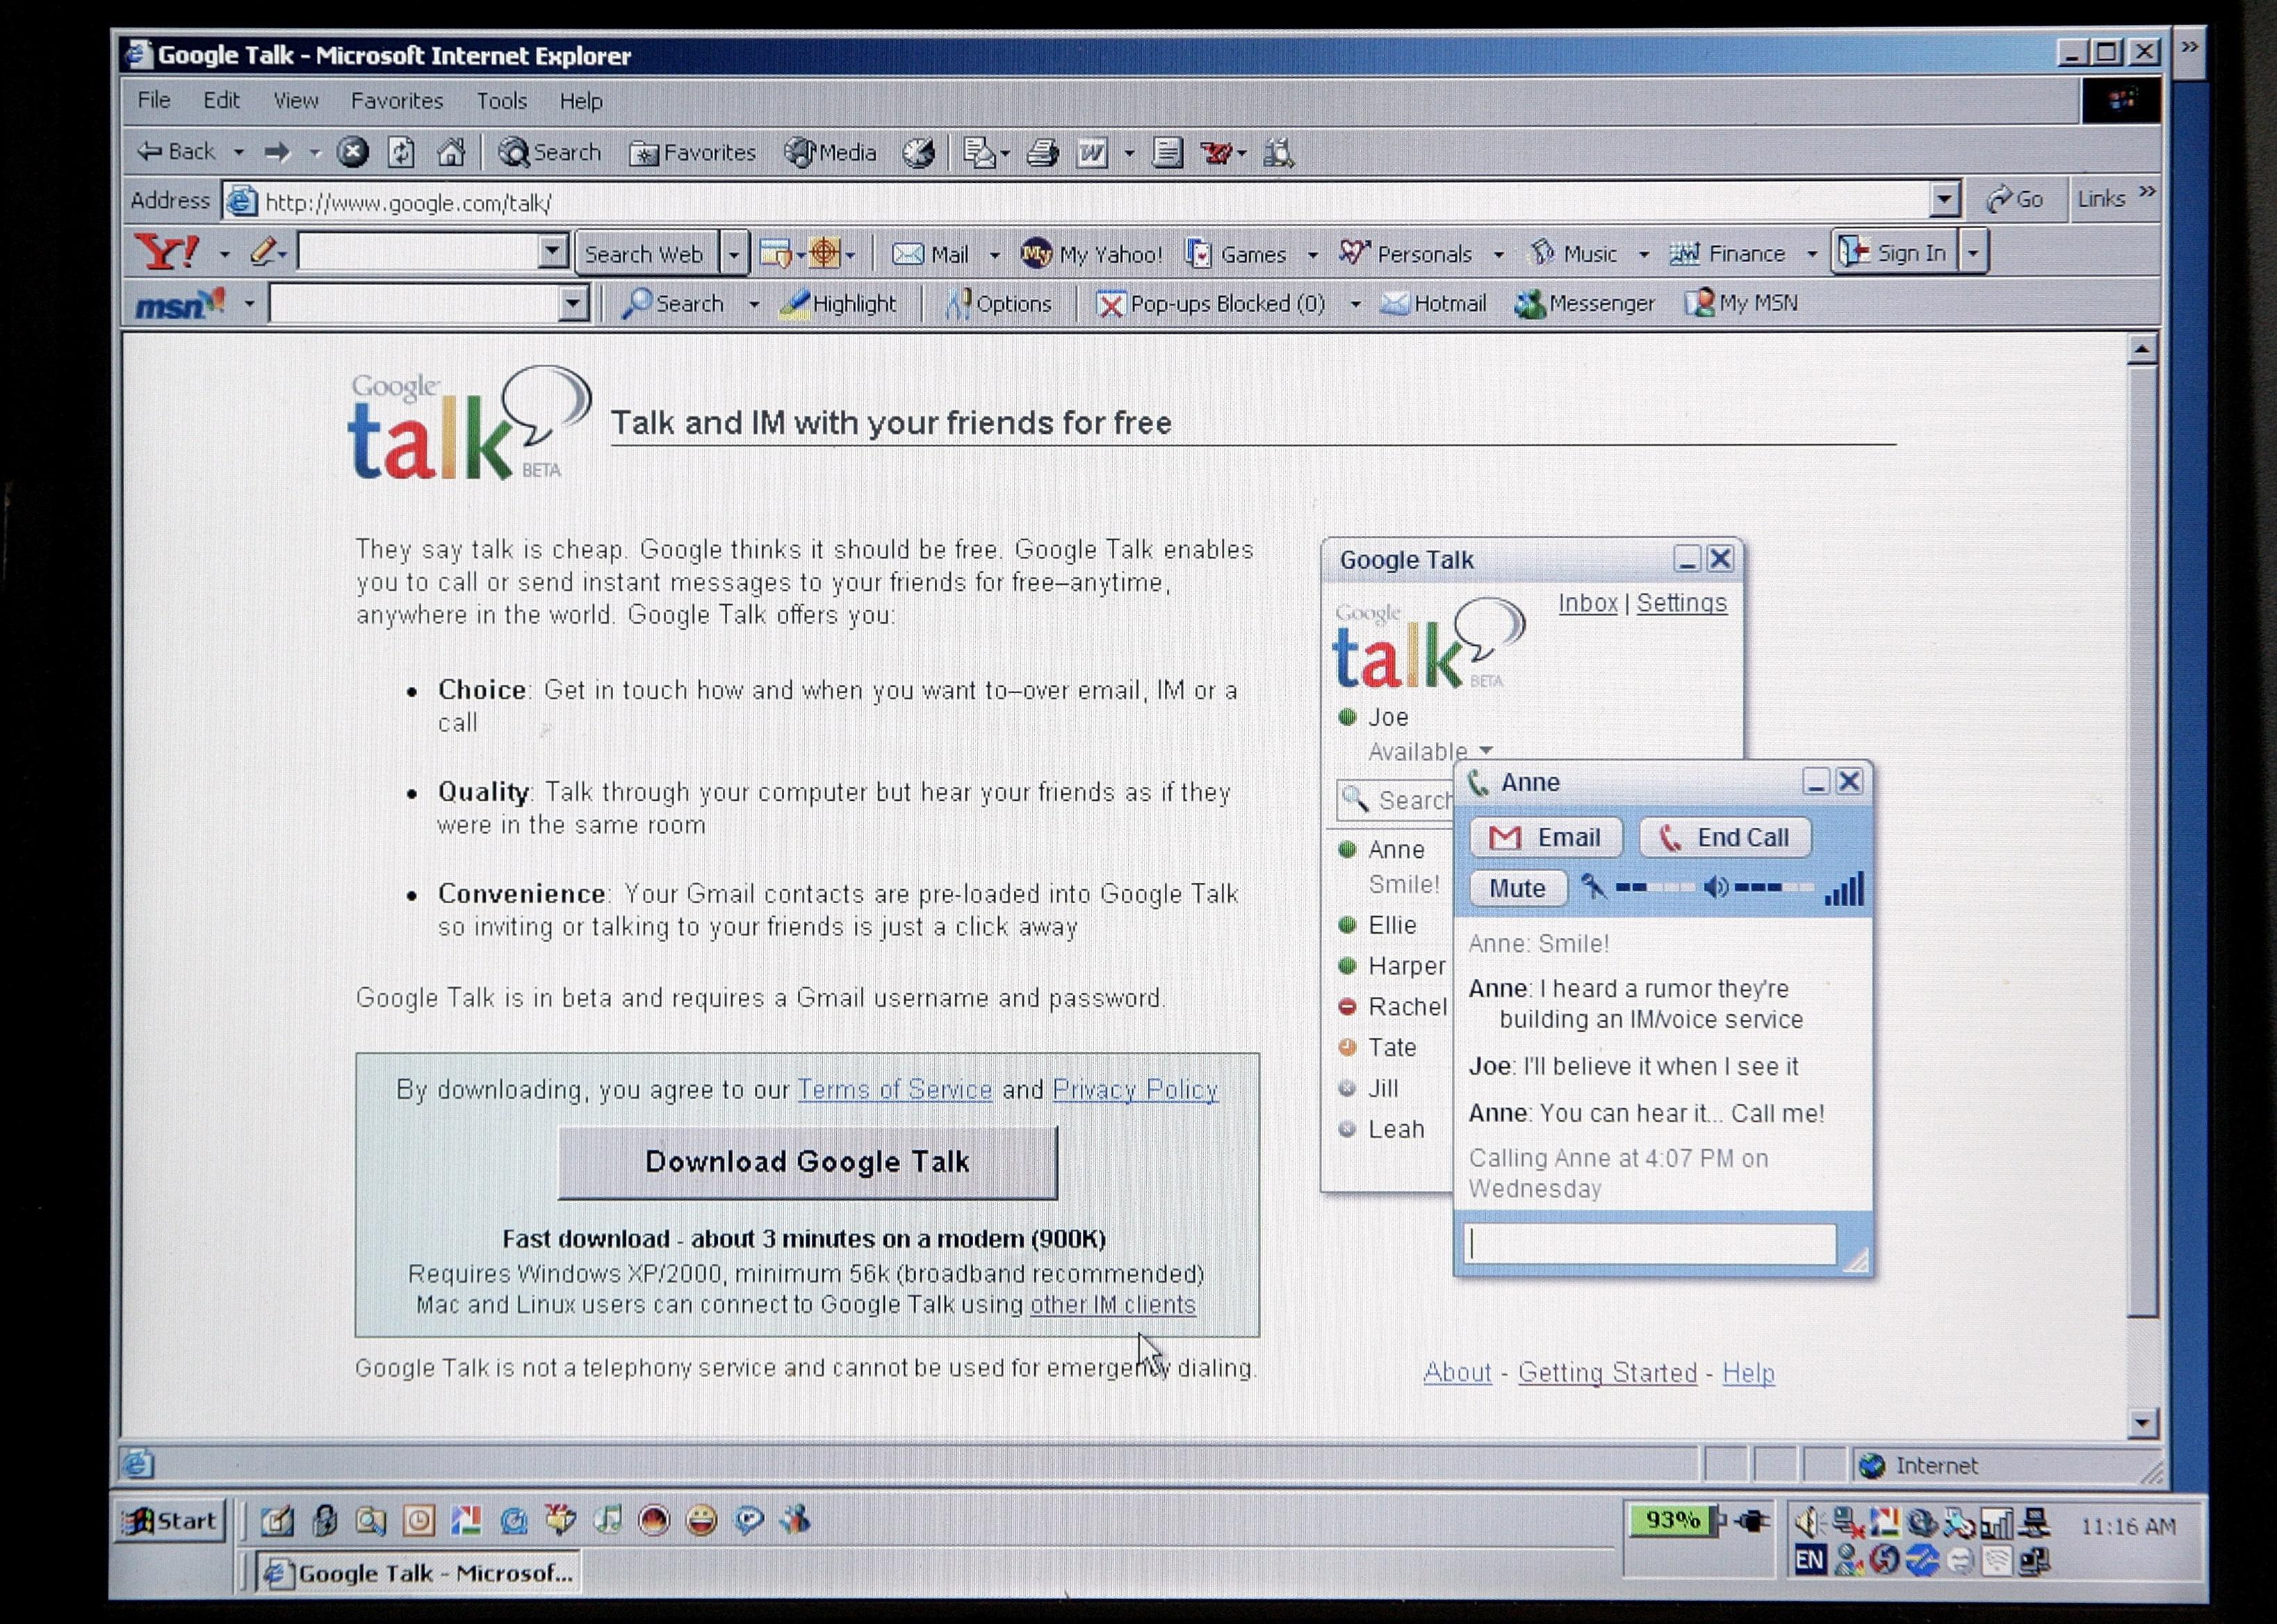
Task: Open the View menu
Action: pyautogui.click(x=296, y=100)
